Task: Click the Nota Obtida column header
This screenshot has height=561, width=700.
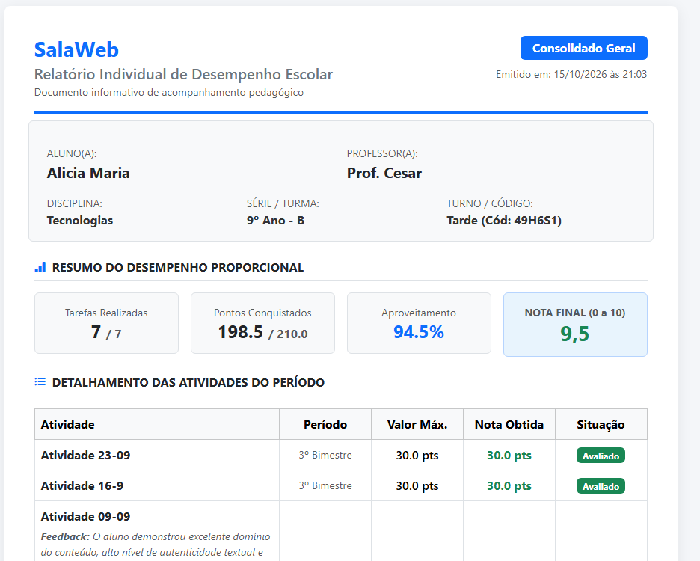Action: 509,424
